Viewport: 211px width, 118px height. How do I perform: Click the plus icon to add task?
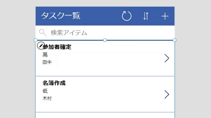[165, 16]
